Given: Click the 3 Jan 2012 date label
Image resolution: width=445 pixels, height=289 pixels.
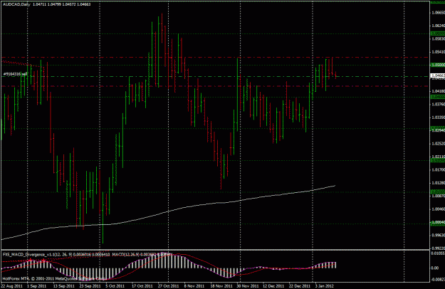Looking at the screenshot, I should [325, 286].
